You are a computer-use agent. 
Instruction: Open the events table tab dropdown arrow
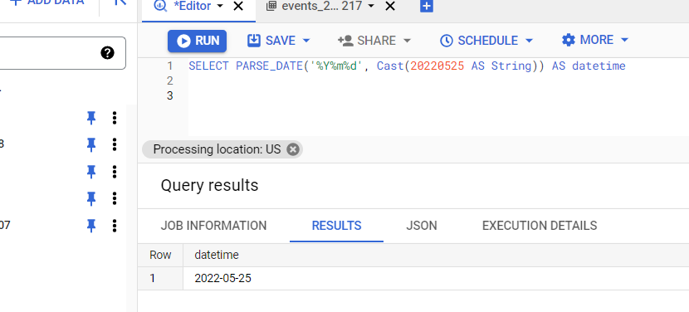click(371, 6)
